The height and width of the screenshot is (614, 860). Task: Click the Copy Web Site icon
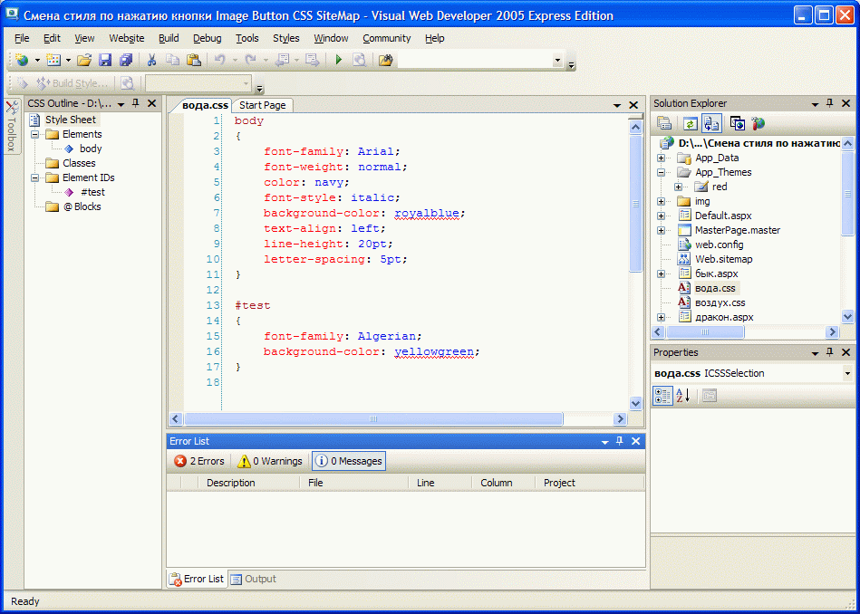(738, 123)
